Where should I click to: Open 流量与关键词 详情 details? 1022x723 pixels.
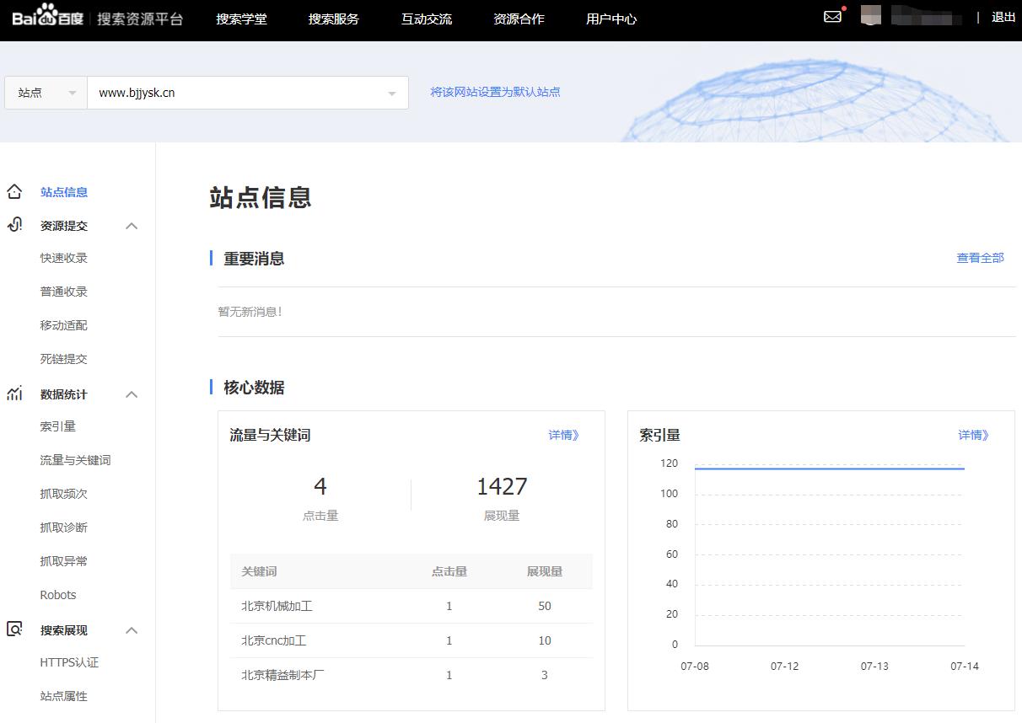[x=563, y=435]
